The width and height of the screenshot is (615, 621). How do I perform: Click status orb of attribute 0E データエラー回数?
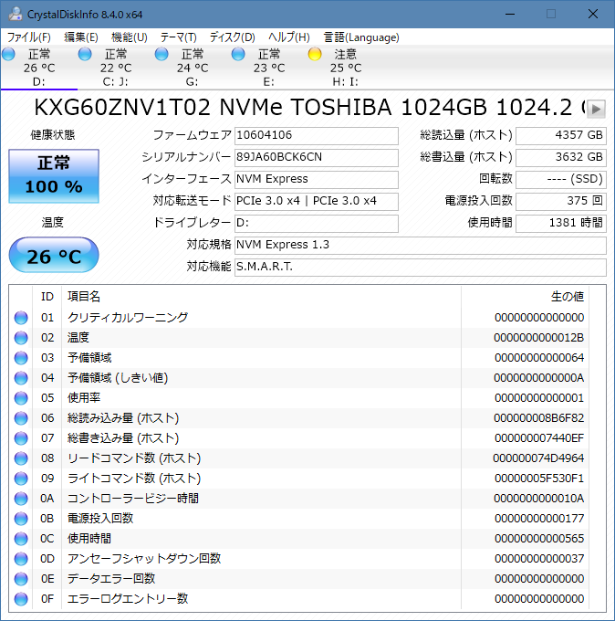21,579
